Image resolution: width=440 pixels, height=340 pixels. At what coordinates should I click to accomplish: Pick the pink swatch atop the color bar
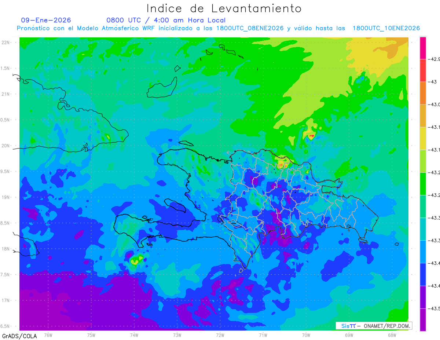tap(423, 48)
